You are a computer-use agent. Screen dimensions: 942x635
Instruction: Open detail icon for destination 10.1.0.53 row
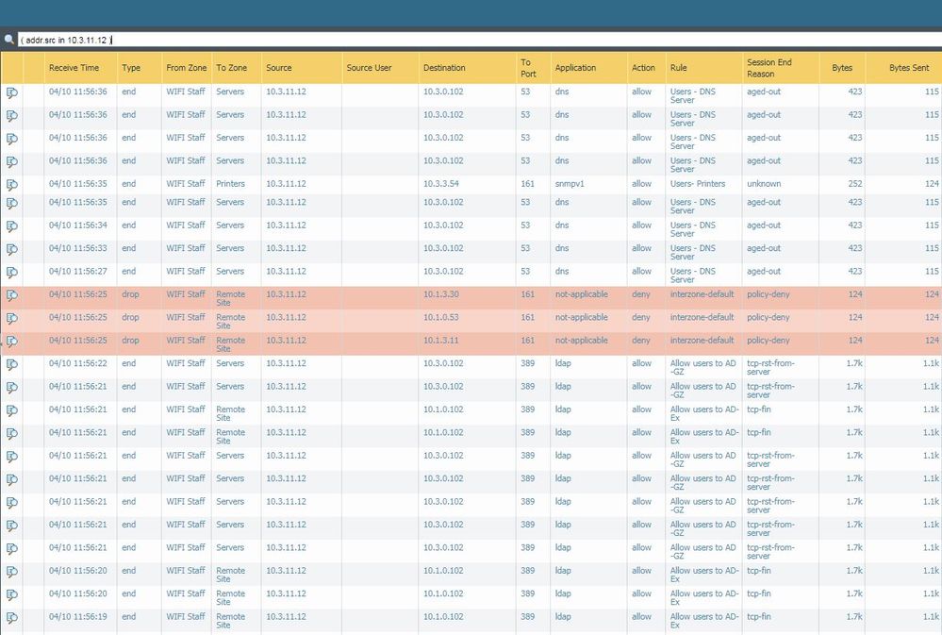point(12,318)
